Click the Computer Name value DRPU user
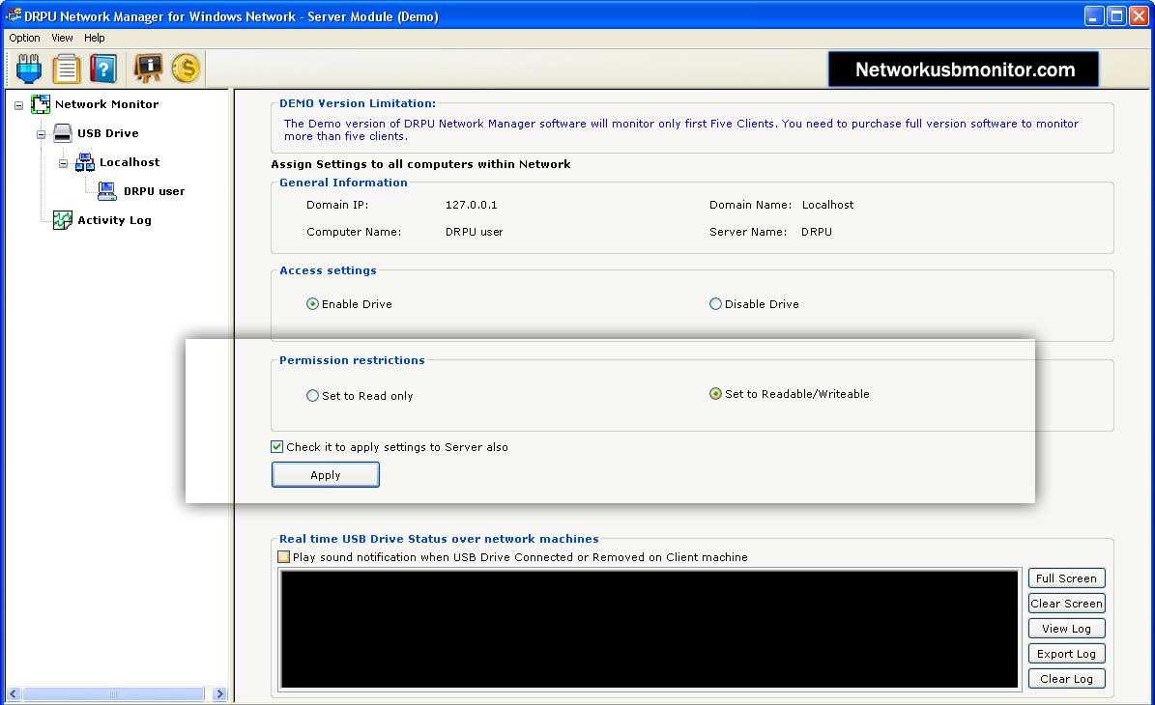 (475, 232)
